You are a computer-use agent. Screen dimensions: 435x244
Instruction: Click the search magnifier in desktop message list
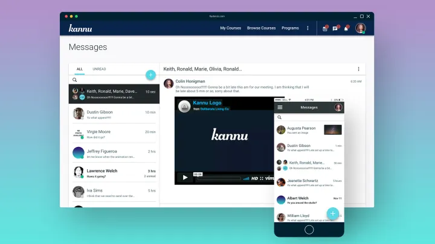point(75,80)
